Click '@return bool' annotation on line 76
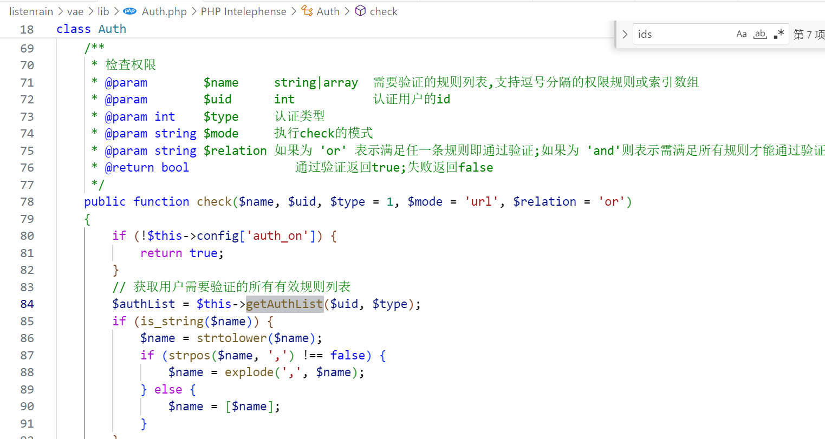 147,168
